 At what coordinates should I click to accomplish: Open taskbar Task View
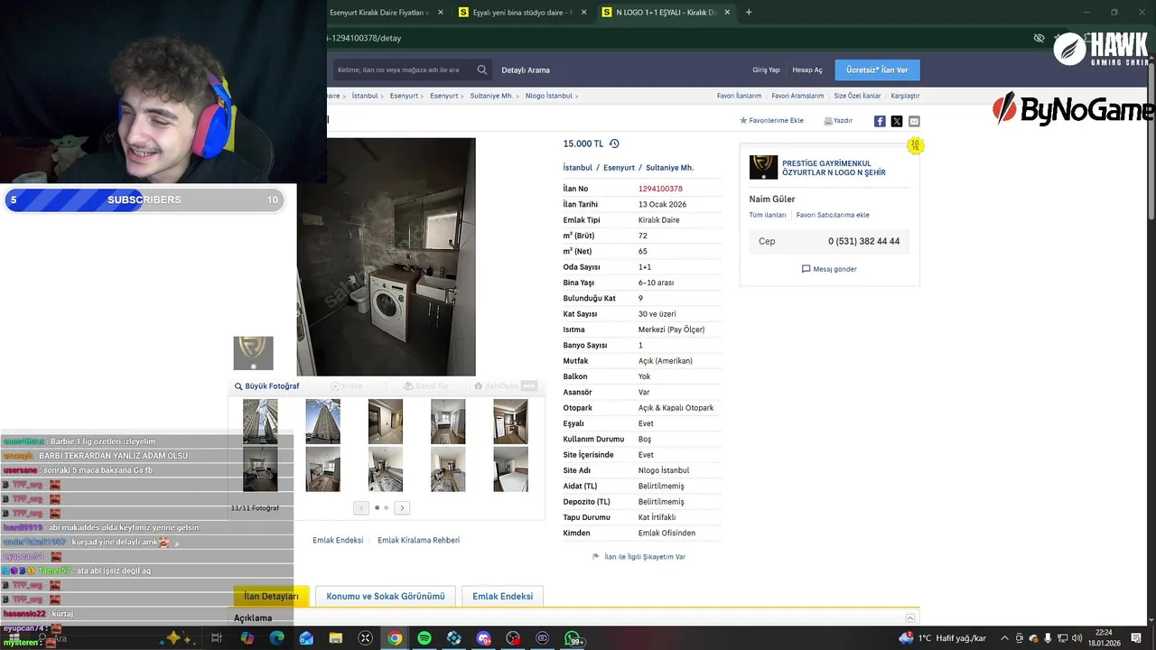pyautogui.click(x=217, y=638)
